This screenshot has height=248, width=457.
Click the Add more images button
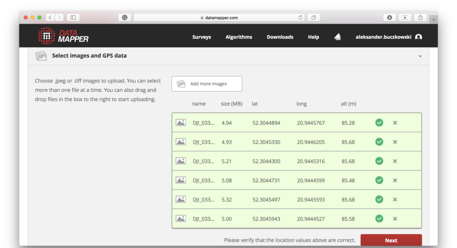pyautogui.click(x=207, y=84)
